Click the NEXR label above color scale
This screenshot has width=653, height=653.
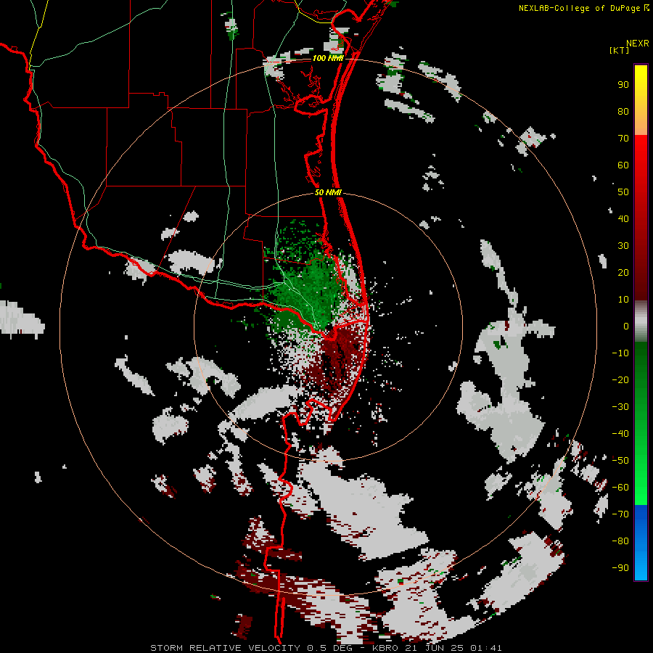coord(638,44)
